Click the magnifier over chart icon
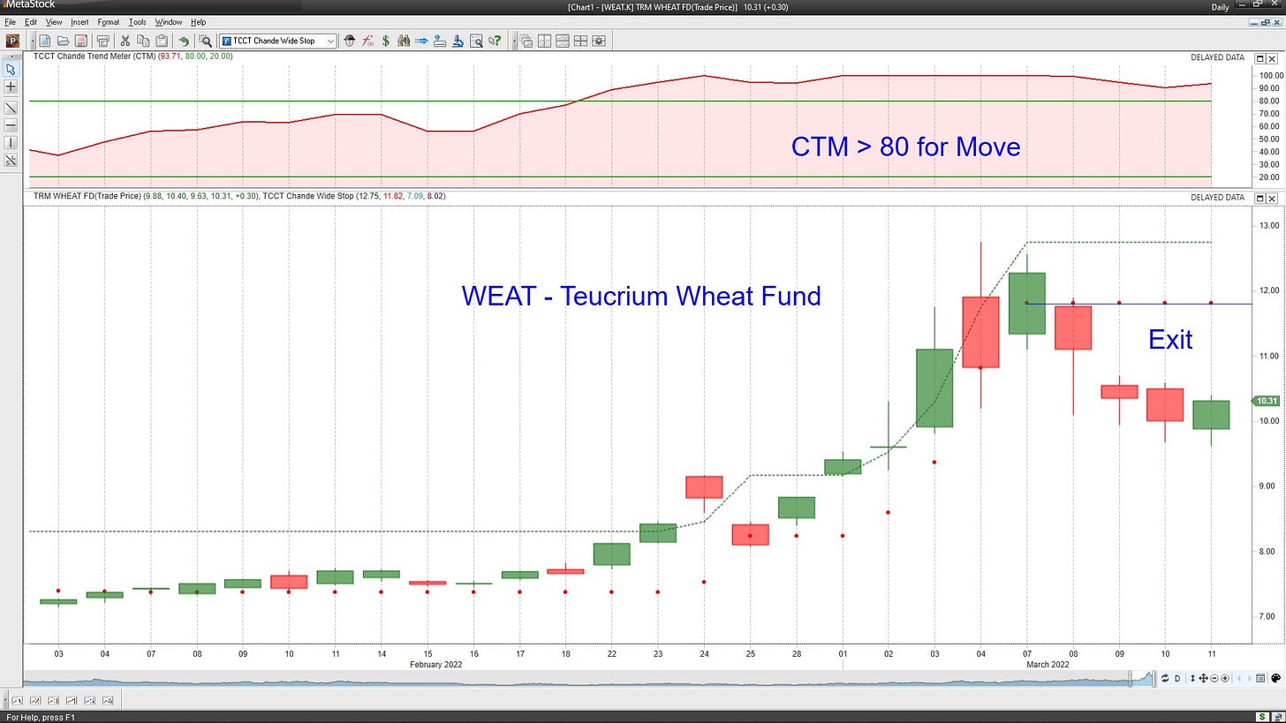 tap(476, 41)
